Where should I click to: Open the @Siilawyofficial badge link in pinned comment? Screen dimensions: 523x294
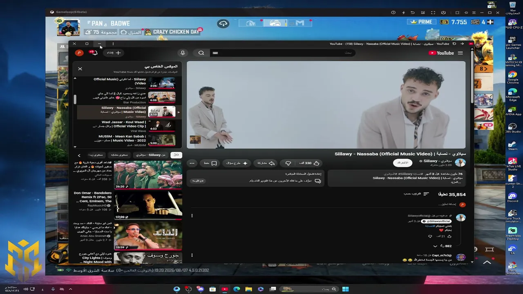436,221
